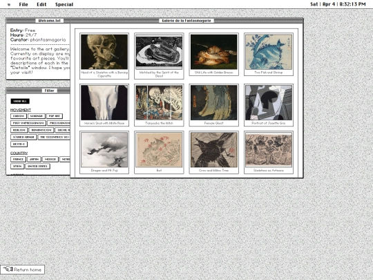Open Female Ghost artwork thumbnail
The height and width of the screenshot is (280, 373).
(x=214, y=105)
